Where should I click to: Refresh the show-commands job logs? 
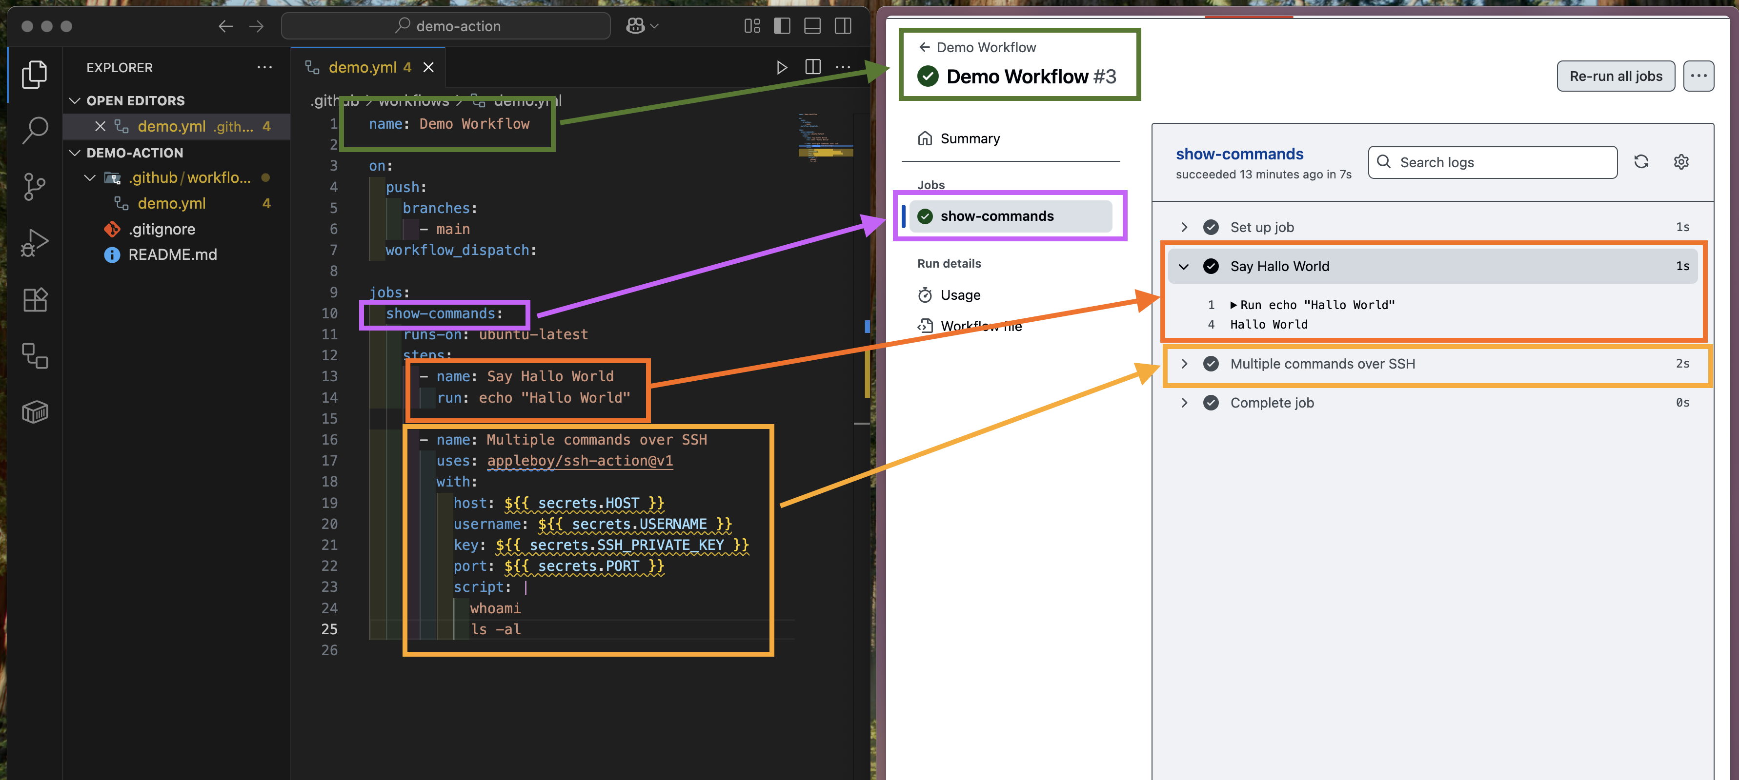pos(1642,162)
